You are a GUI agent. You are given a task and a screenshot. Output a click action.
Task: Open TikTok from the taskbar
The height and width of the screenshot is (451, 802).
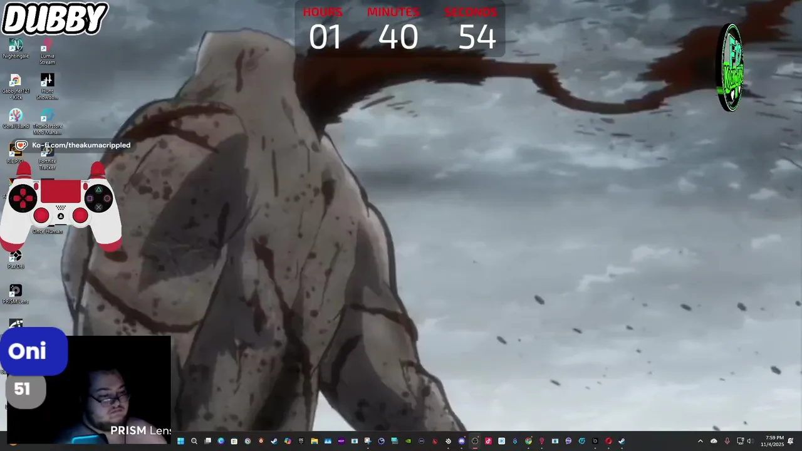click(488, 441)
